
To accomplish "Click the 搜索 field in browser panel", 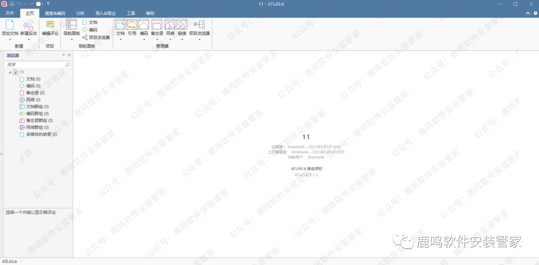I will click(35, 65).
